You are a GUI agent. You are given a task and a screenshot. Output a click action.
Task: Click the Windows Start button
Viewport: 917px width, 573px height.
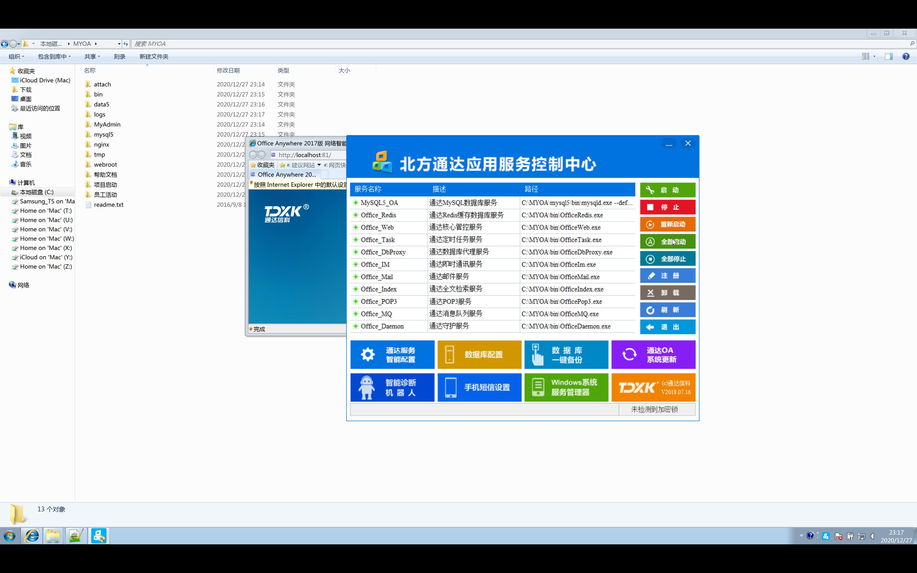pos(10,536)
